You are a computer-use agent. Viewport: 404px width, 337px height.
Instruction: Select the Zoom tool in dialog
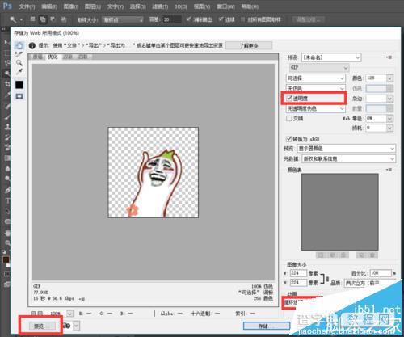click(19, 63)
